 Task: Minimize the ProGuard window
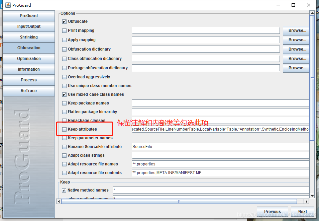point(278,5)
